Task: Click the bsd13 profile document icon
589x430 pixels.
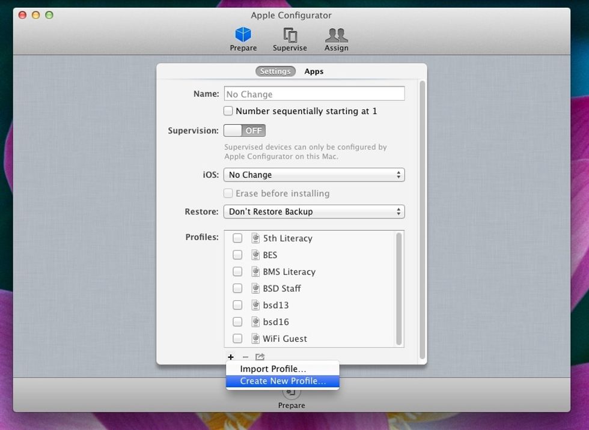Action: tap(255, 305)
